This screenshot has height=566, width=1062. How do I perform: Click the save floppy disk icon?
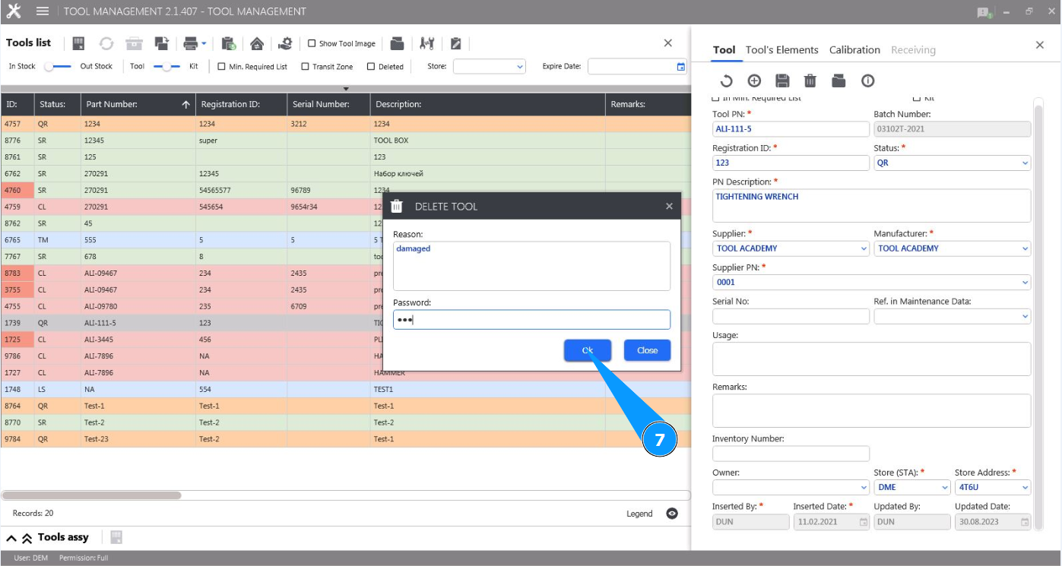click(x=782, y=81)
